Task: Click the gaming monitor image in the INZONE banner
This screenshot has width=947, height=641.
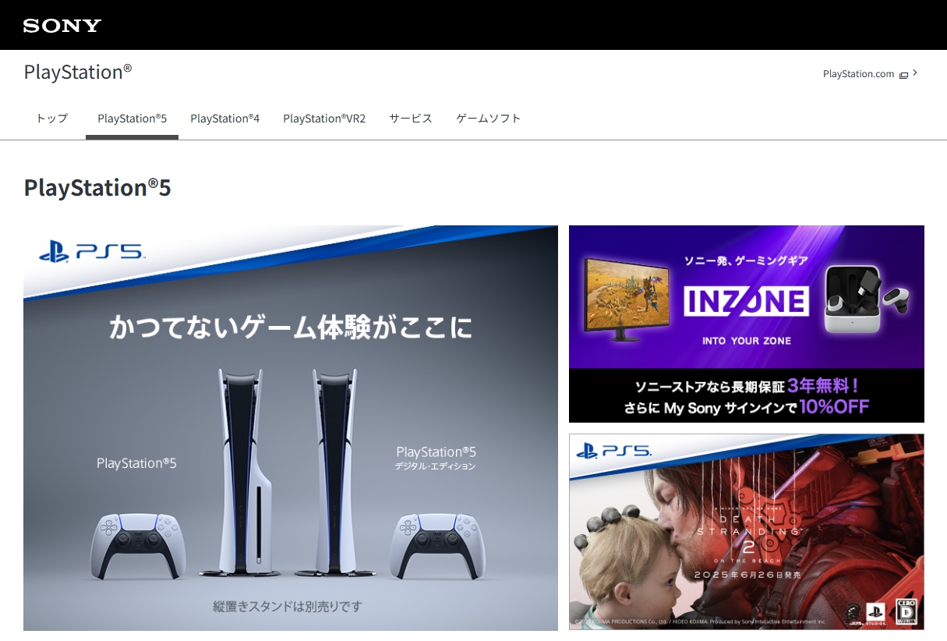Action: pyautogui.click(x=627, y=298)
